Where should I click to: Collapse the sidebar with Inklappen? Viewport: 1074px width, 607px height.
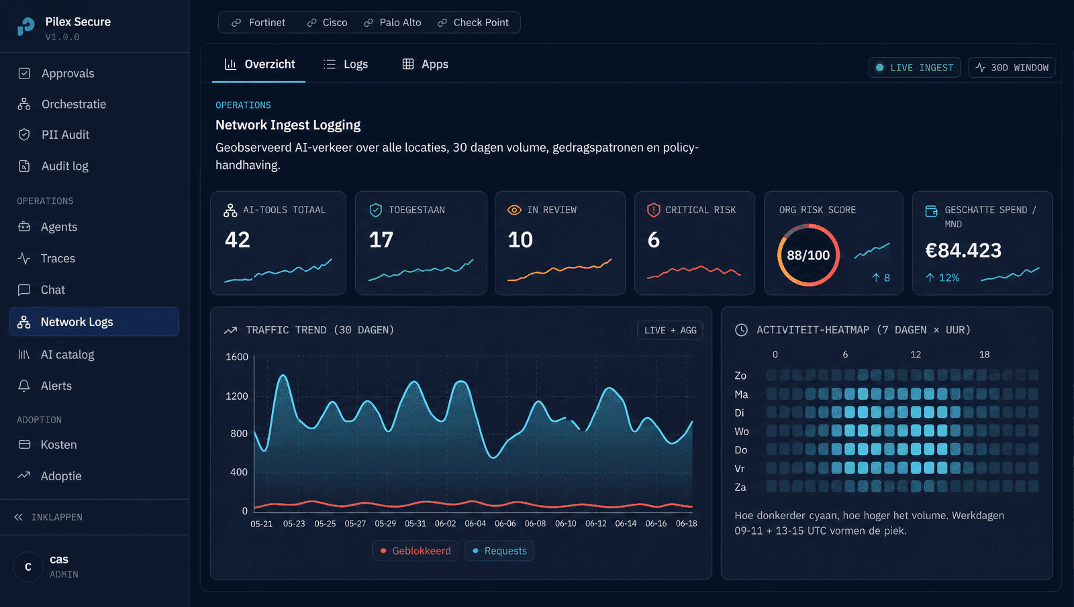(48, 517)
